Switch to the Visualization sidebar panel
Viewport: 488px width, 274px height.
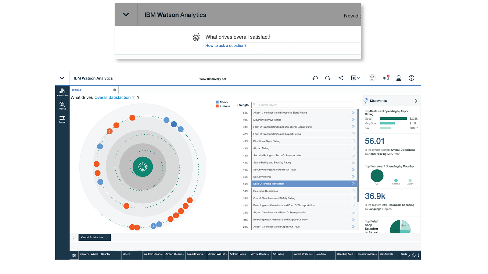[62, 92]
